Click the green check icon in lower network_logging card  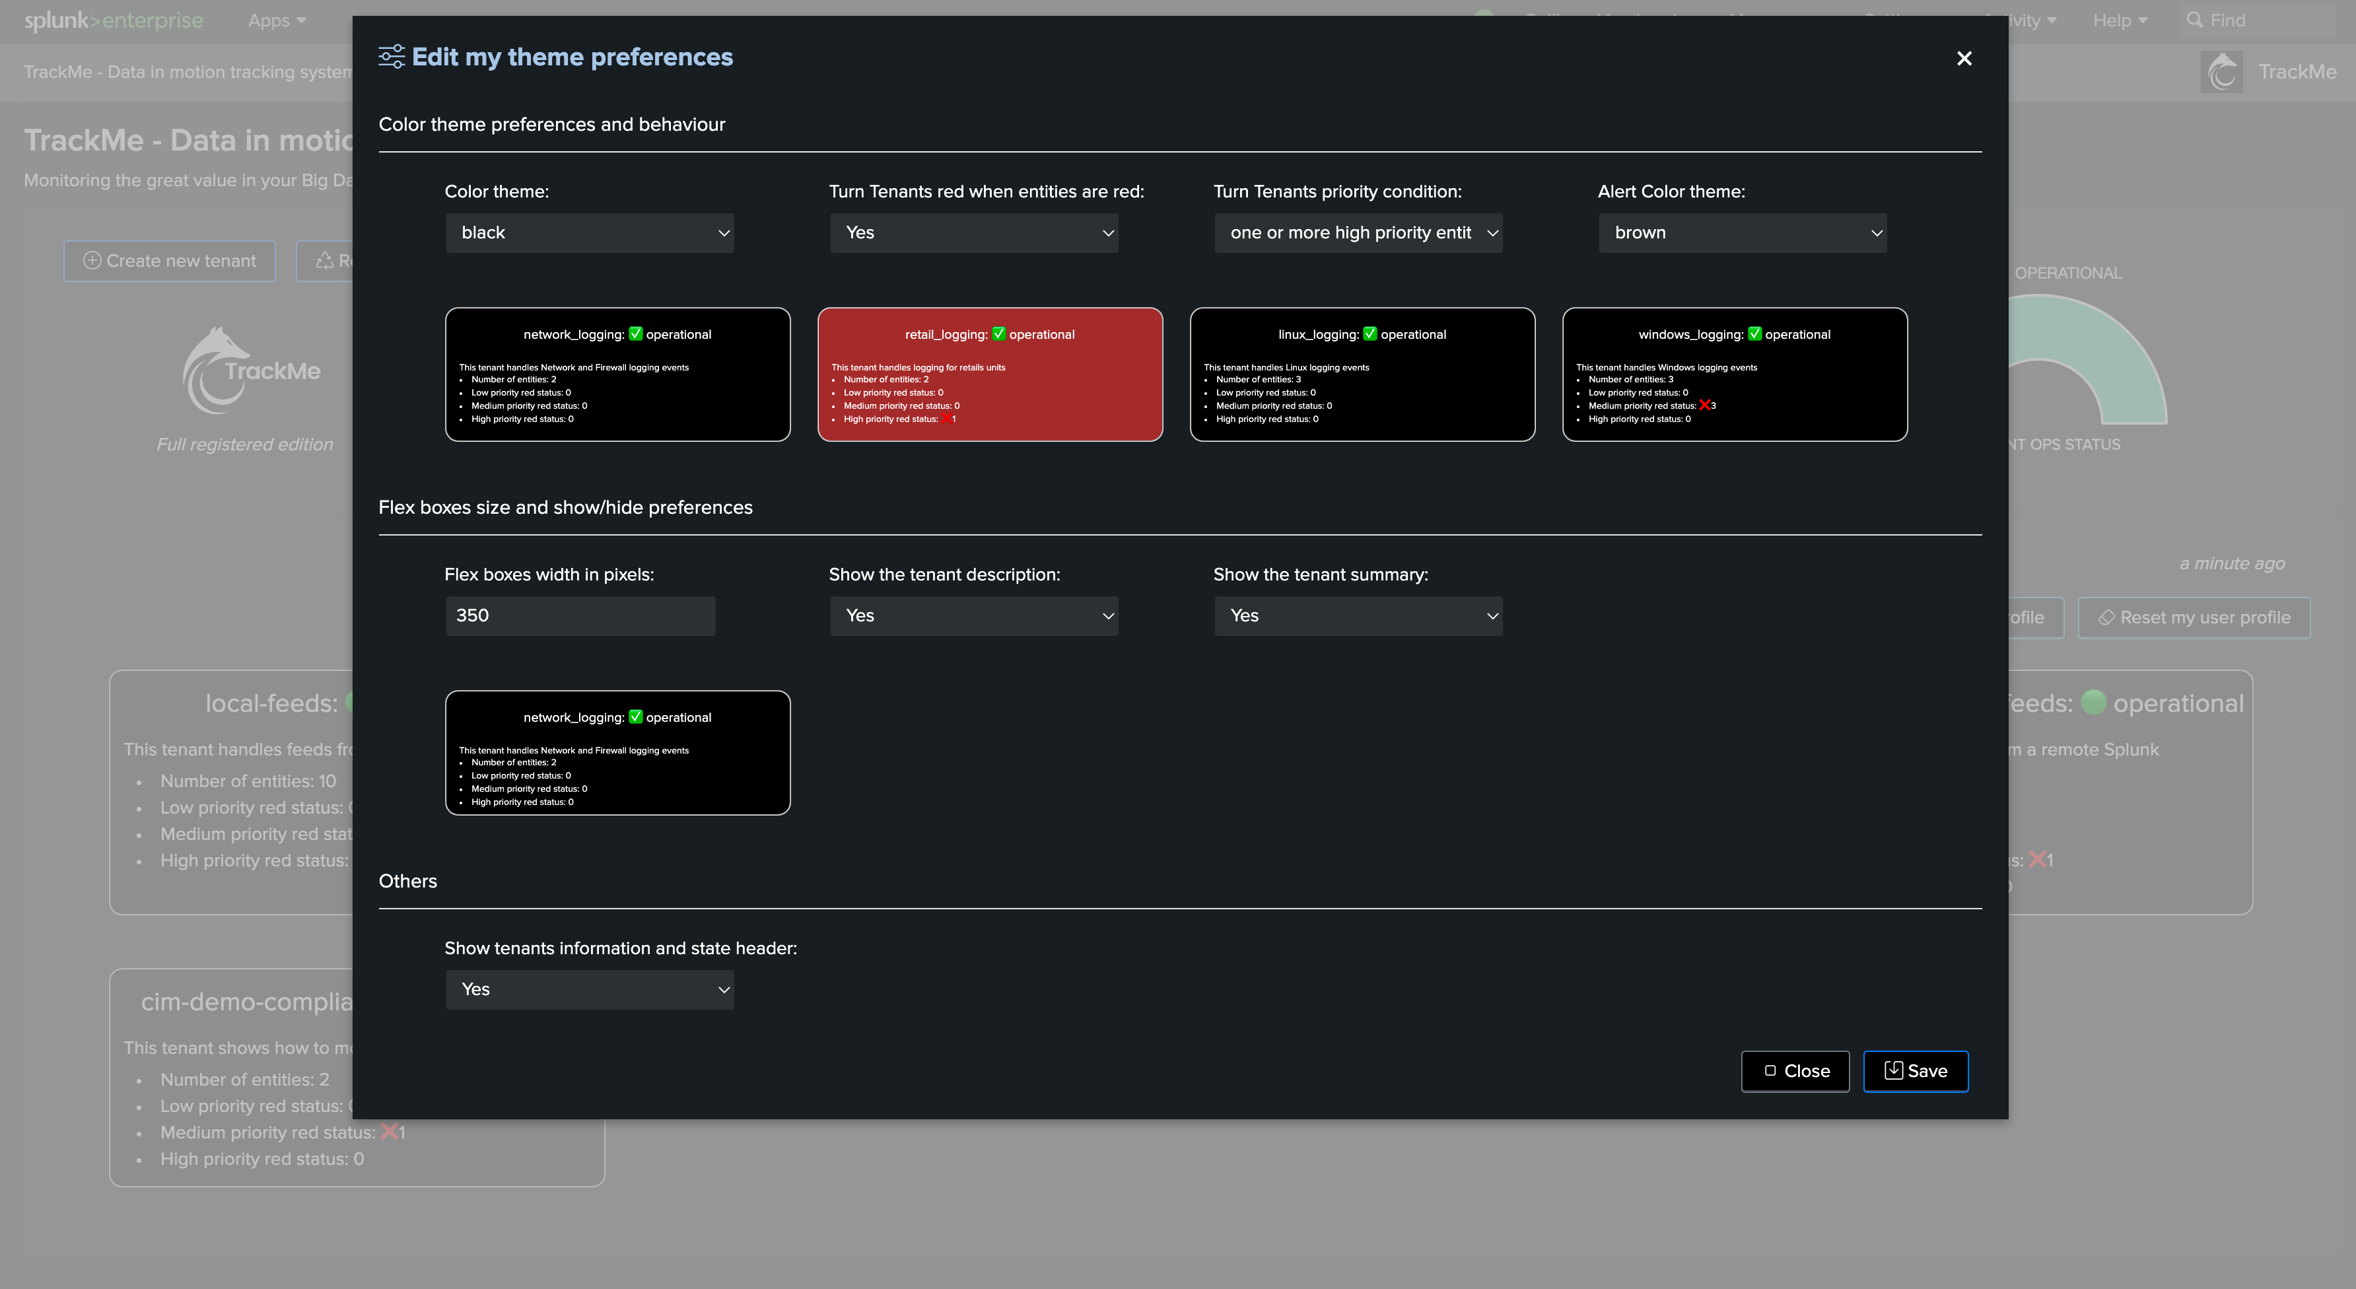pyautogui.click(x=636, y=717)
